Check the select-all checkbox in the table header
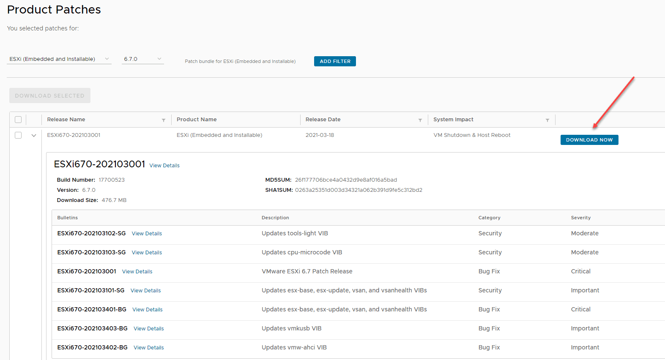 tap(18, 120)
